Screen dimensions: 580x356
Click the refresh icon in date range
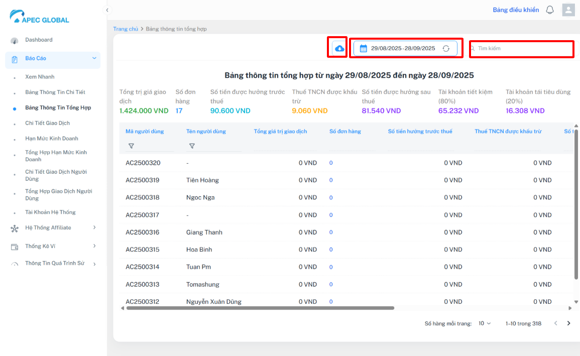pos(446,49)
